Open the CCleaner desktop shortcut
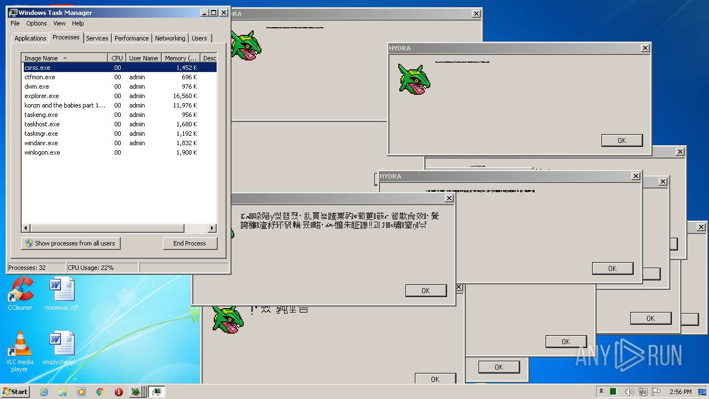This screenshot has width=709, height=399. tap(20, 294)
